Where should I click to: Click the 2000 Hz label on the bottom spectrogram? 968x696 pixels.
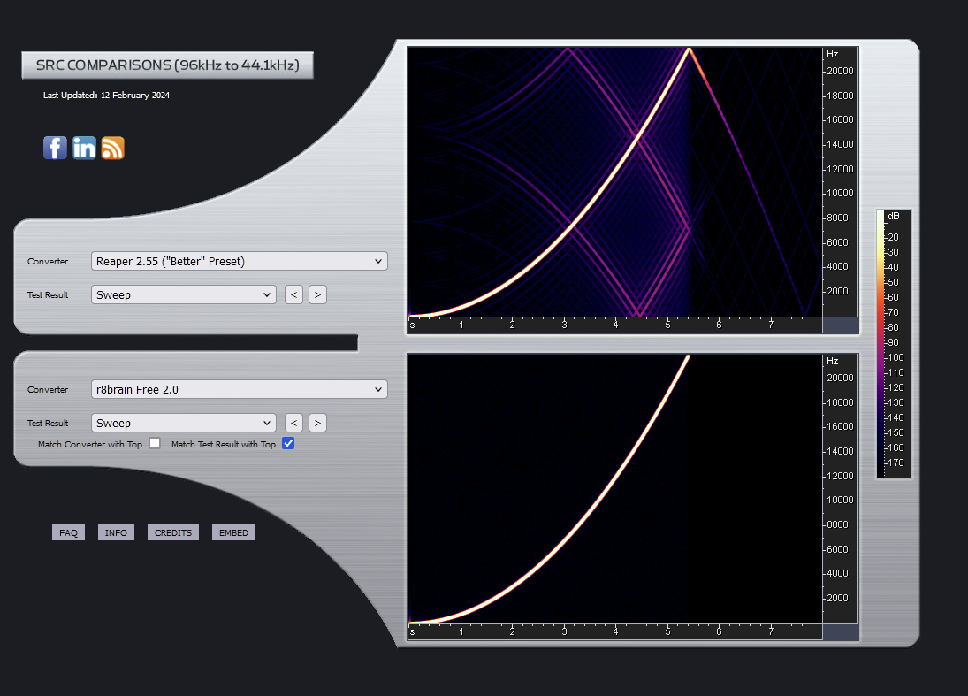pos(838,598)
